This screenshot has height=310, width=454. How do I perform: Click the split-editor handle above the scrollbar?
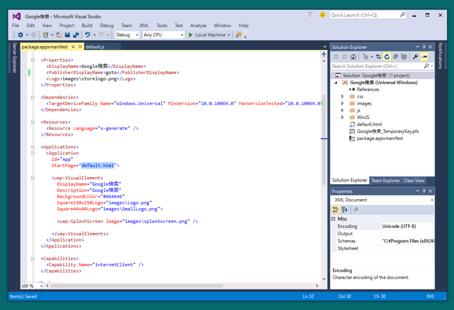[x=324, y=54]
